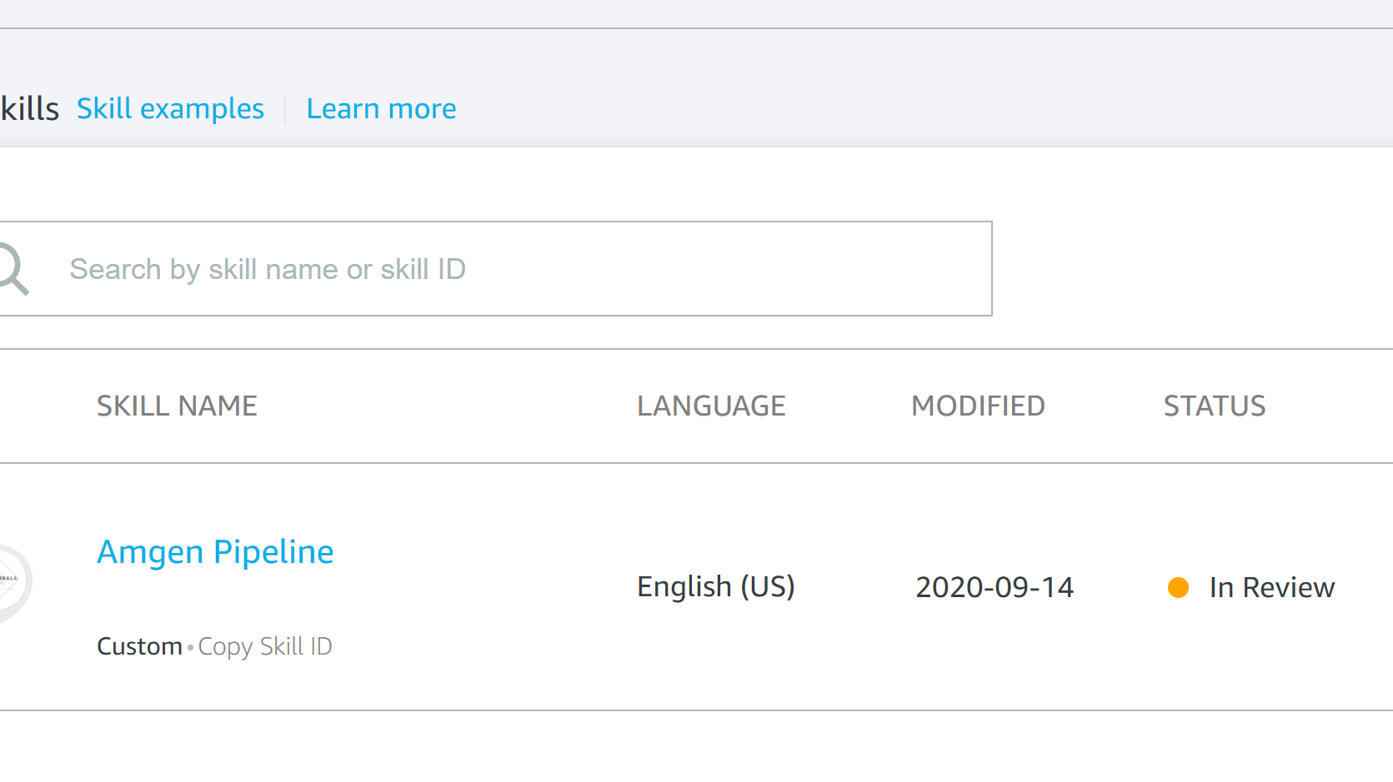Click the divider between Skill examples and Learn more
This screenshot has height=782, width=1393.
point(285,109)
